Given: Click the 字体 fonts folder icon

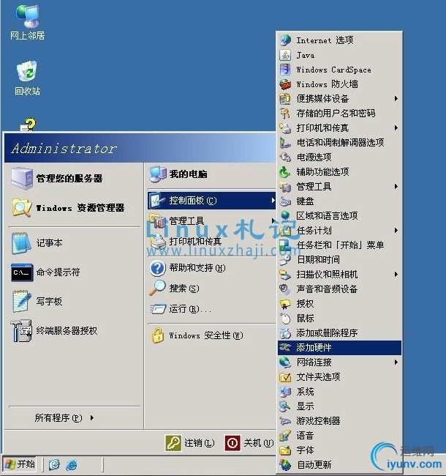Looking at the screenshot, I should tap(285, 450).
